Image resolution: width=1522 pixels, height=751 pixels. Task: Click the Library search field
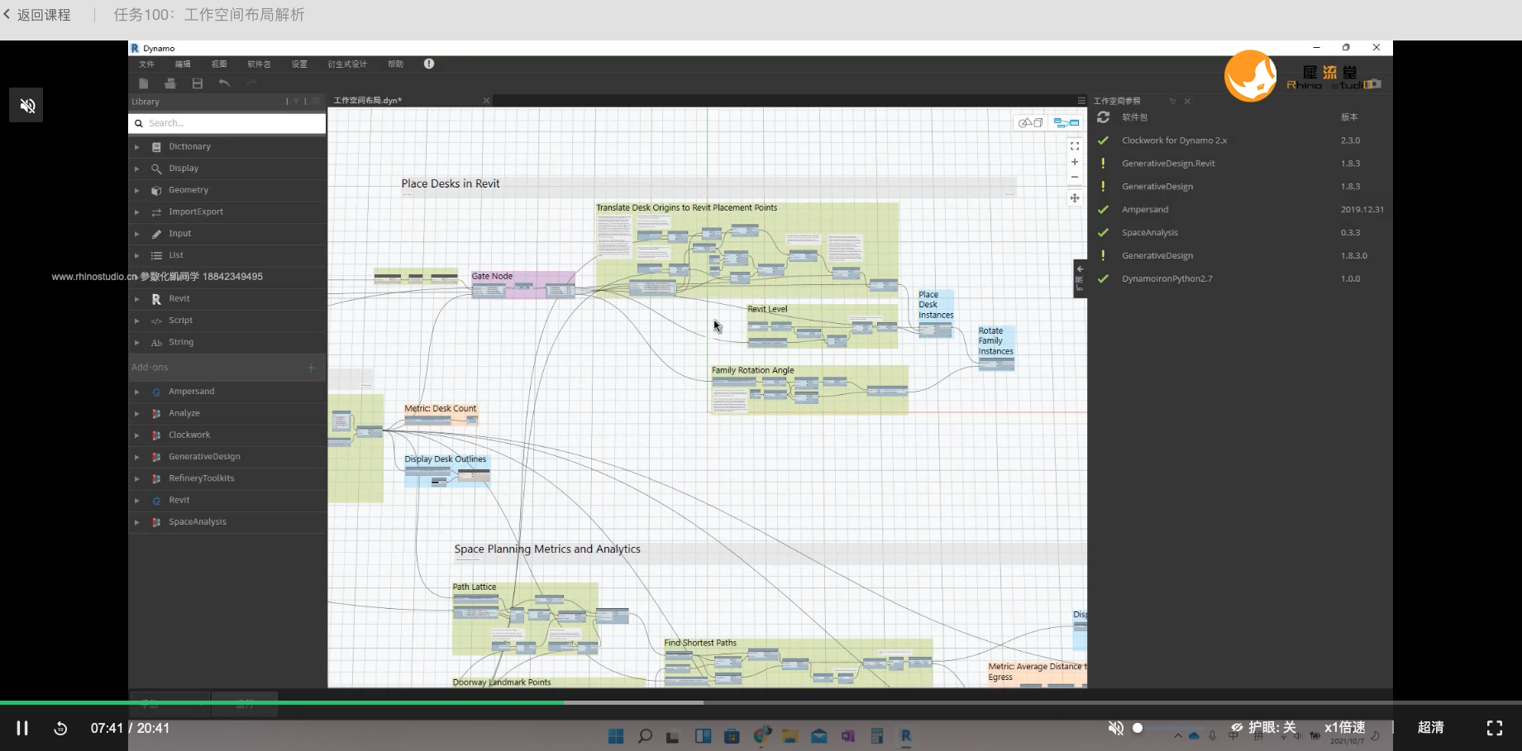(227, 123)
